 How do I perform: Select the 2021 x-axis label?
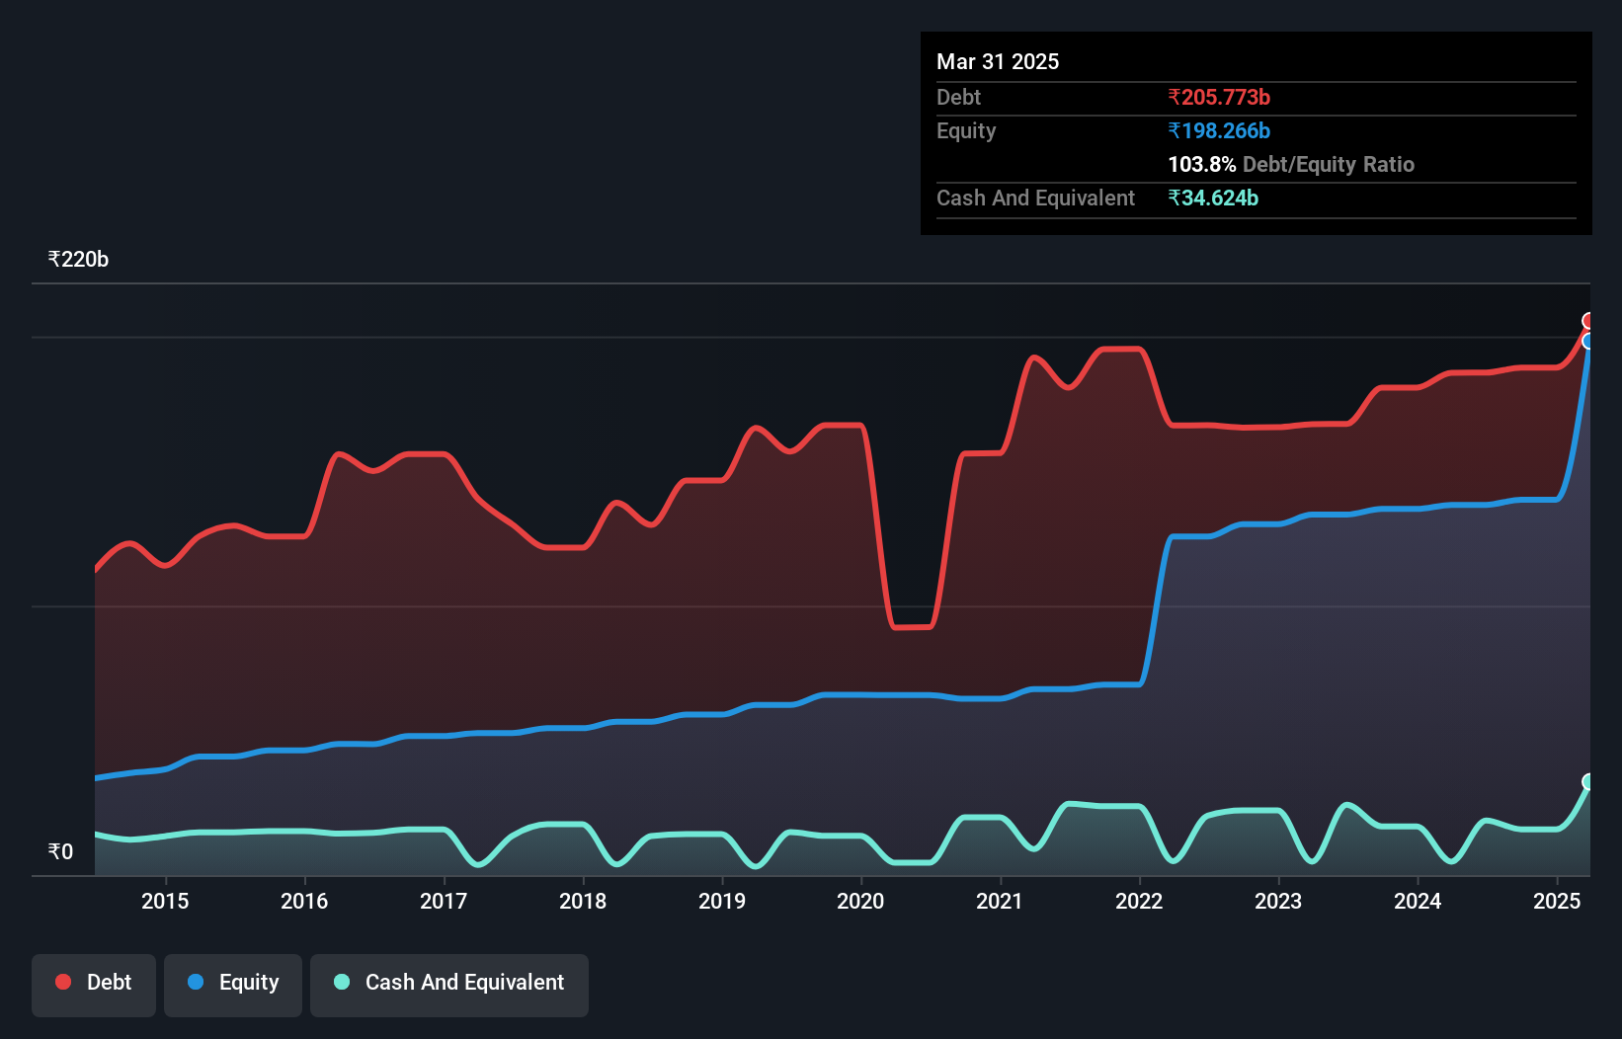(1000, 901)
